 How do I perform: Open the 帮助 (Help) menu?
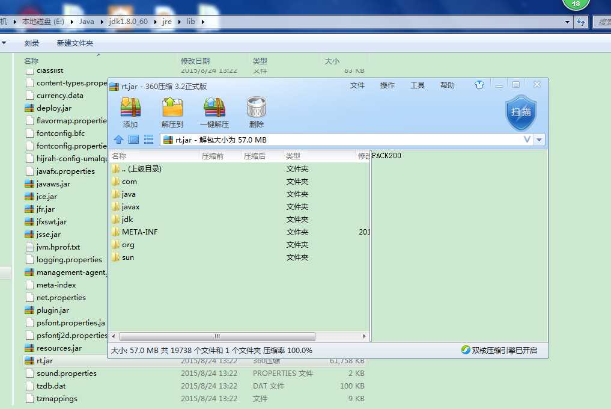pos(448,85)
